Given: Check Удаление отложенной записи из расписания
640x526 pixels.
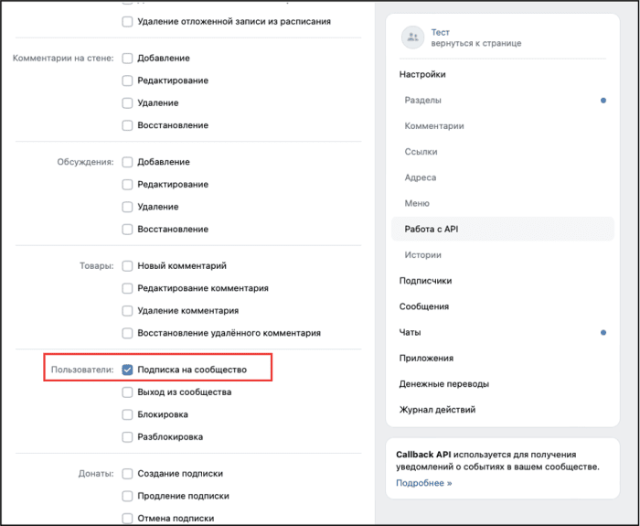Looking at the screenshot, I should coord(127,22).
